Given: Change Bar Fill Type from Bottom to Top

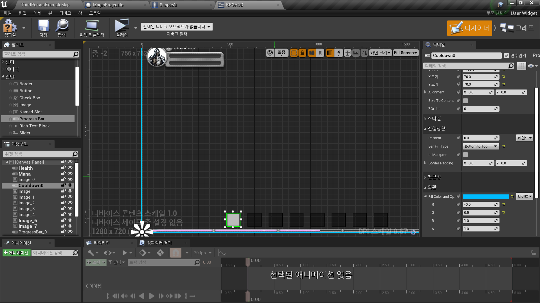Looking at the screenshot, I should click(x=481, y=146).
